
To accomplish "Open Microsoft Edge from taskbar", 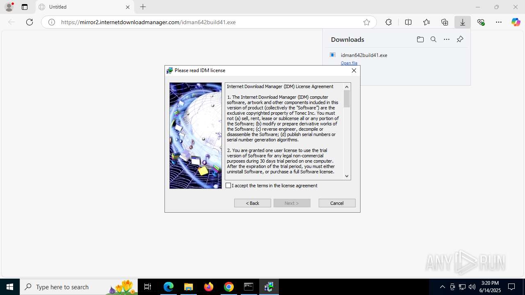I will (169, 287).
